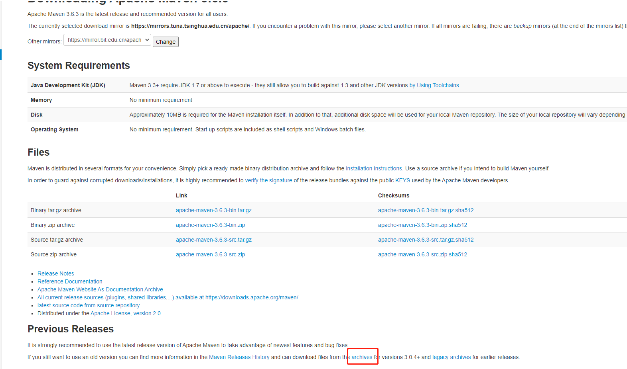Open the Maven Releases History link
The image size is (627, 369).
coord(239,357)
